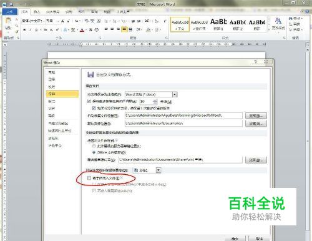Click Browse next to AutoRecover file location
The width and height of the screenshot is (312, 241).
pos(256,116)
